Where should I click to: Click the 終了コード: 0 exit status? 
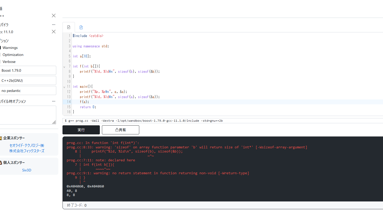[x=77, y=205]
